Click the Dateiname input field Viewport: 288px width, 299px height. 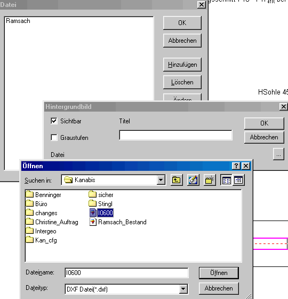[127, 273]
